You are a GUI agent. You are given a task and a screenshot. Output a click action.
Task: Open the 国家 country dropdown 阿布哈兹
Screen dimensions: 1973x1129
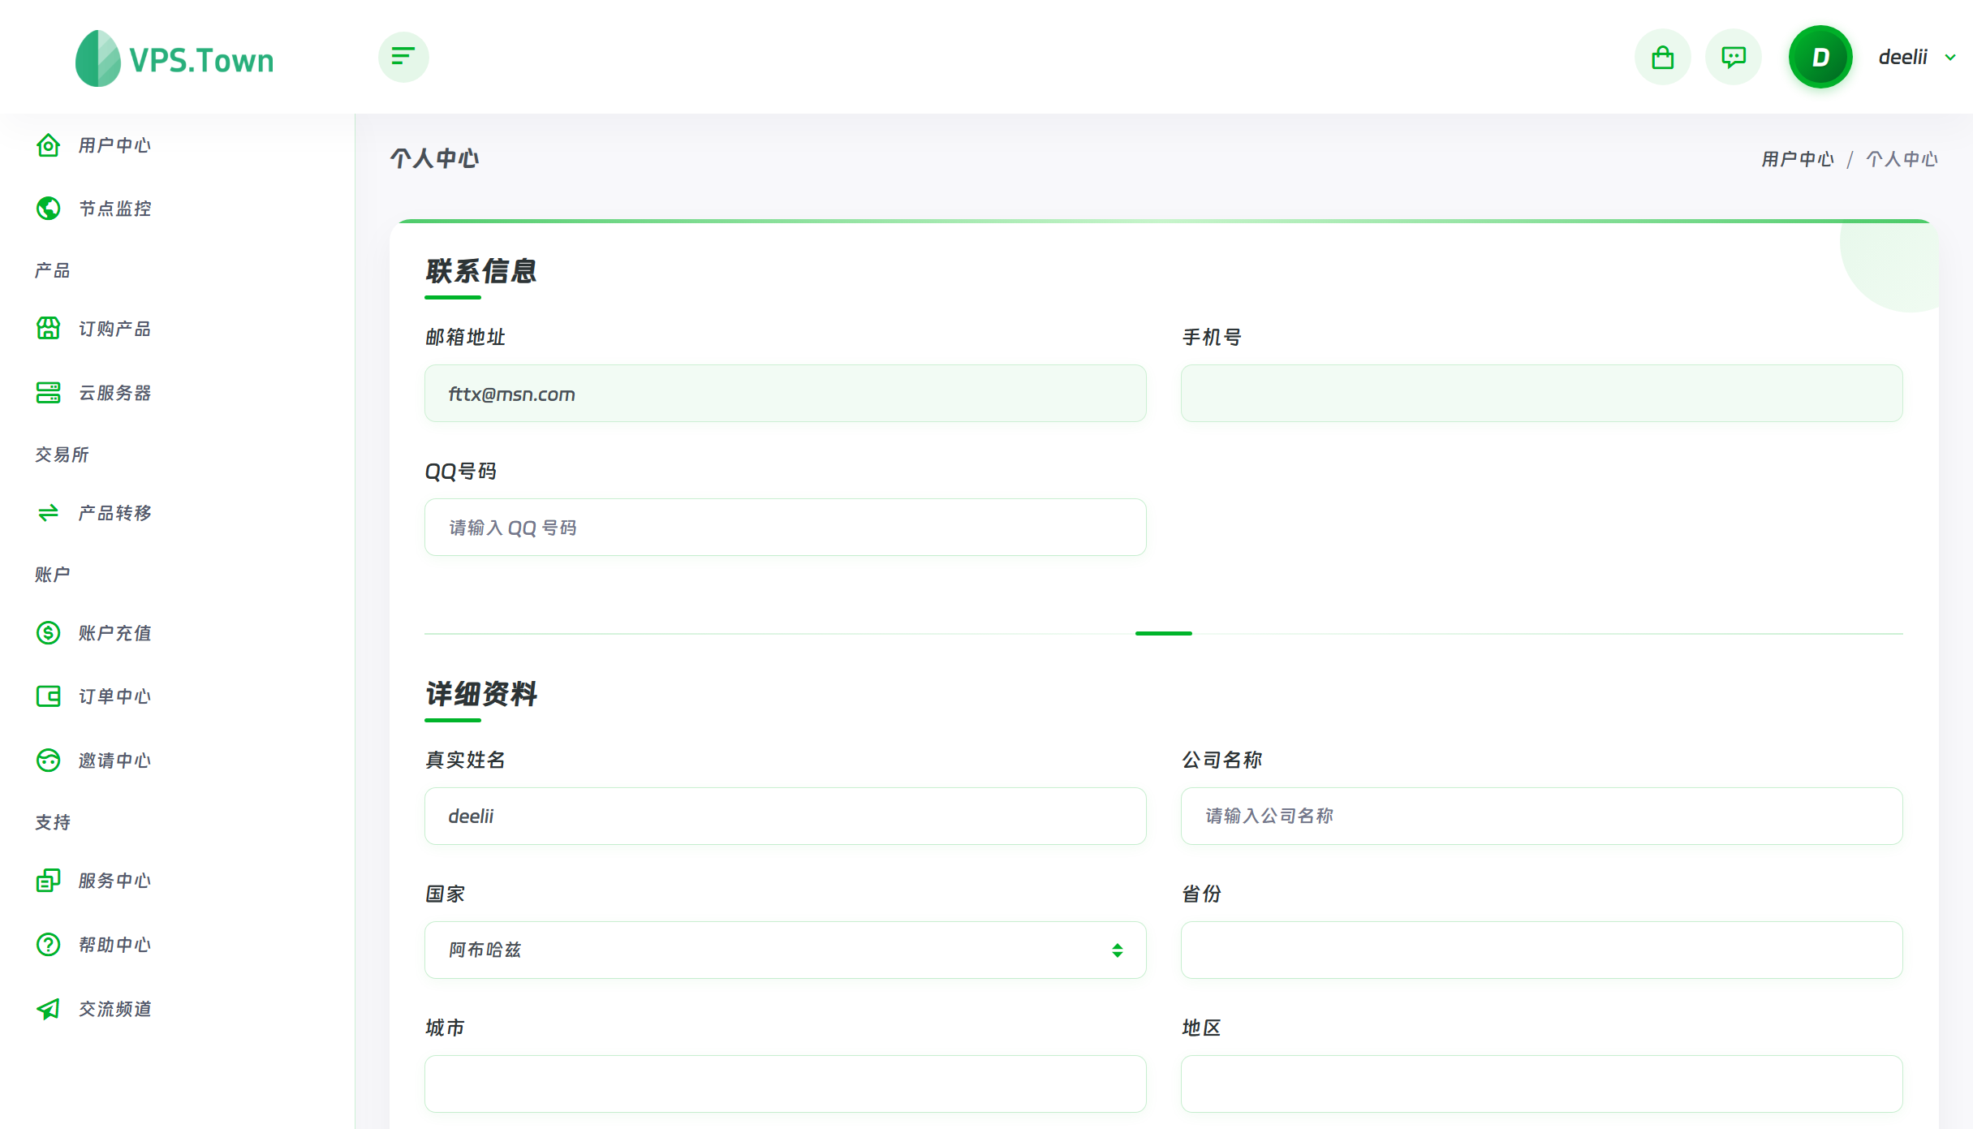point(785,950)
